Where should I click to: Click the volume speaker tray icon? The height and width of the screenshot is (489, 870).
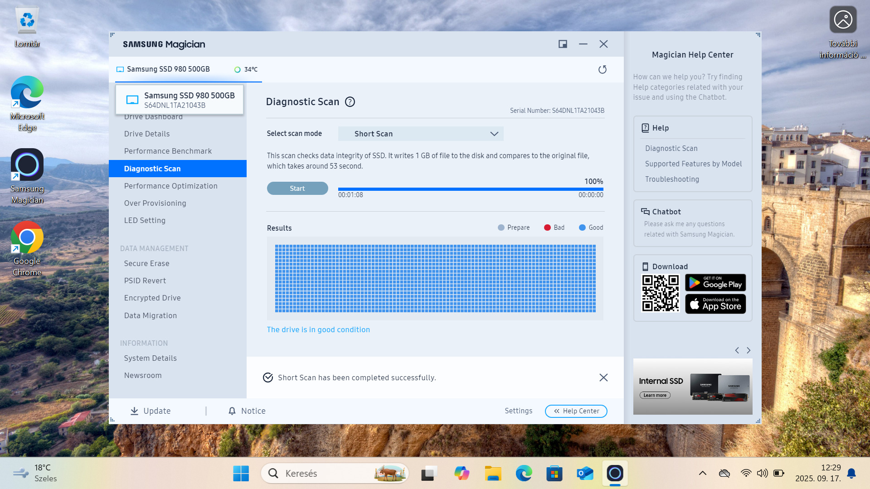coord(762,473)
